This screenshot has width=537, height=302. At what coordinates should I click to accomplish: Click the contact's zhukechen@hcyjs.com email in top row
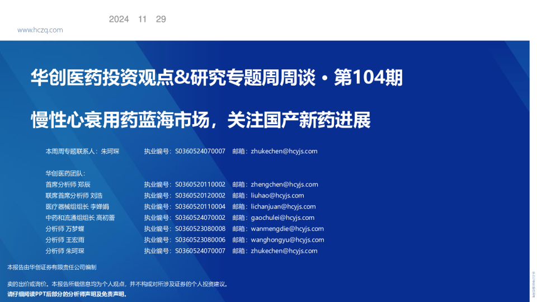(x=284, y=151)
